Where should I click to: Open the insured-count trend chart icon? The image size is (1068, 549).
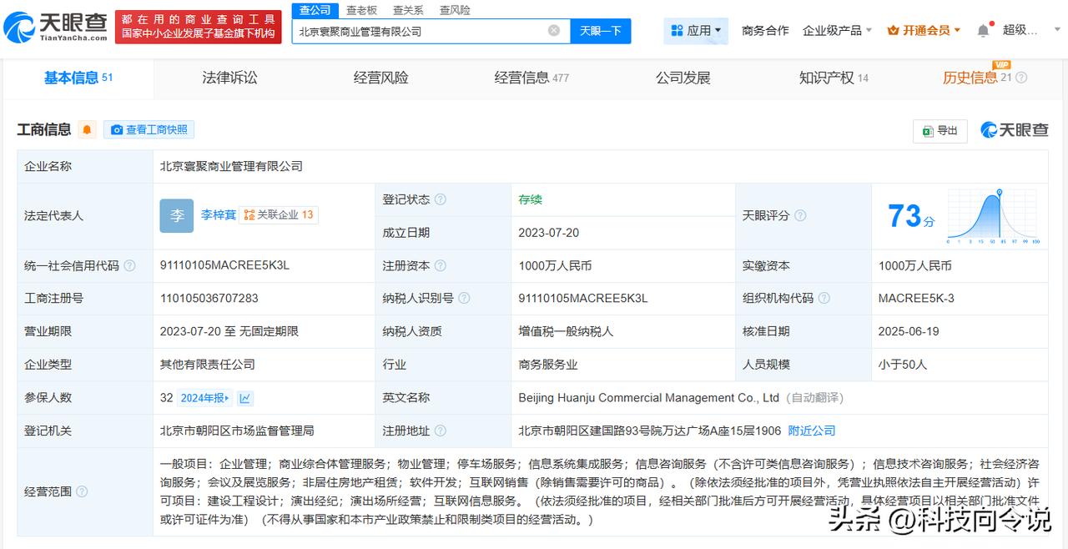click(x=245, y=398)
